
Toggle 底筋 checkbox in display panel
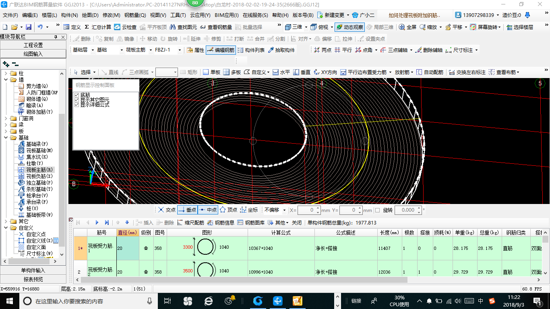(77, 95)
